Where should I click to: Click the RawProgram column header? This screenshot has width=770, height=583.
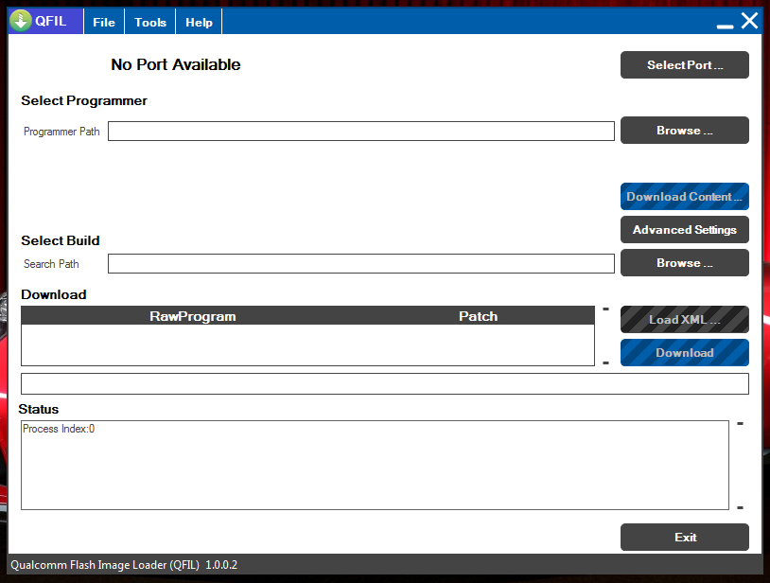[x=193, y=316]
